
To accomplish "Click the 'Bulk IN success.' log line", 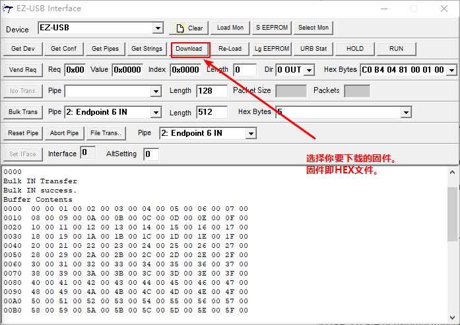I will (x=40, y=191).
